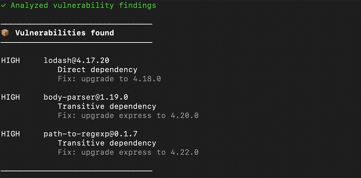Click 'Direct dependency' text under lodash
The height and width of the screenshot is (178, 361).
pos(97,70)
